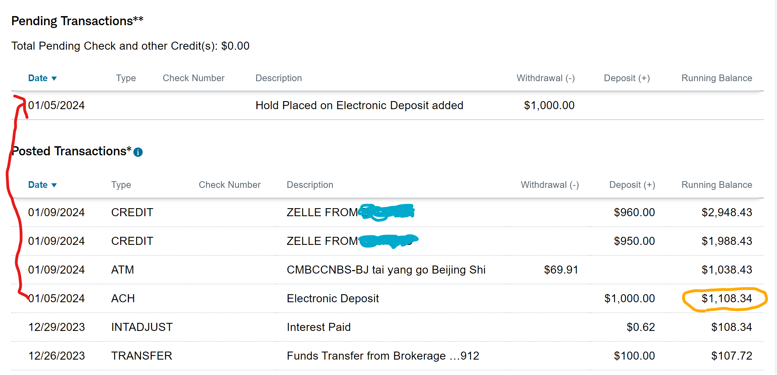Viewport: 777px width, 375px height.
Task: Sort pending transactions by Date column
Action: (42, 78)
